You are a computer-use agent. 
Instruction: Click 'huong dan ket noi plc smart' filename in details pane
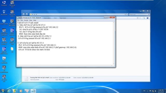coord(40,78)
